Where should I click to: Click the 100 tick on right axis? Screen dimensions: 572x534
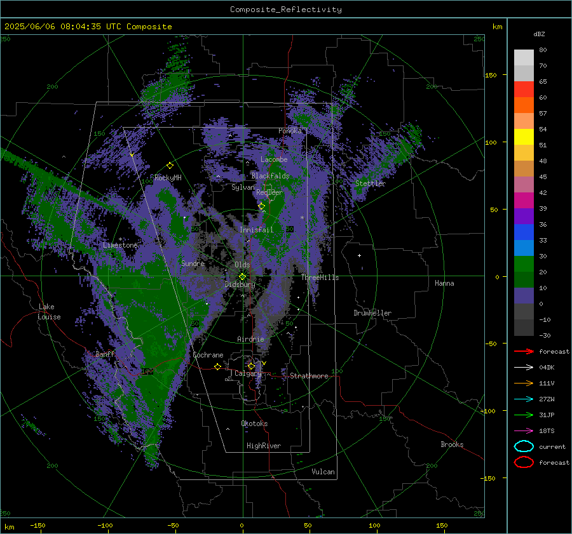tap(491, 142)
